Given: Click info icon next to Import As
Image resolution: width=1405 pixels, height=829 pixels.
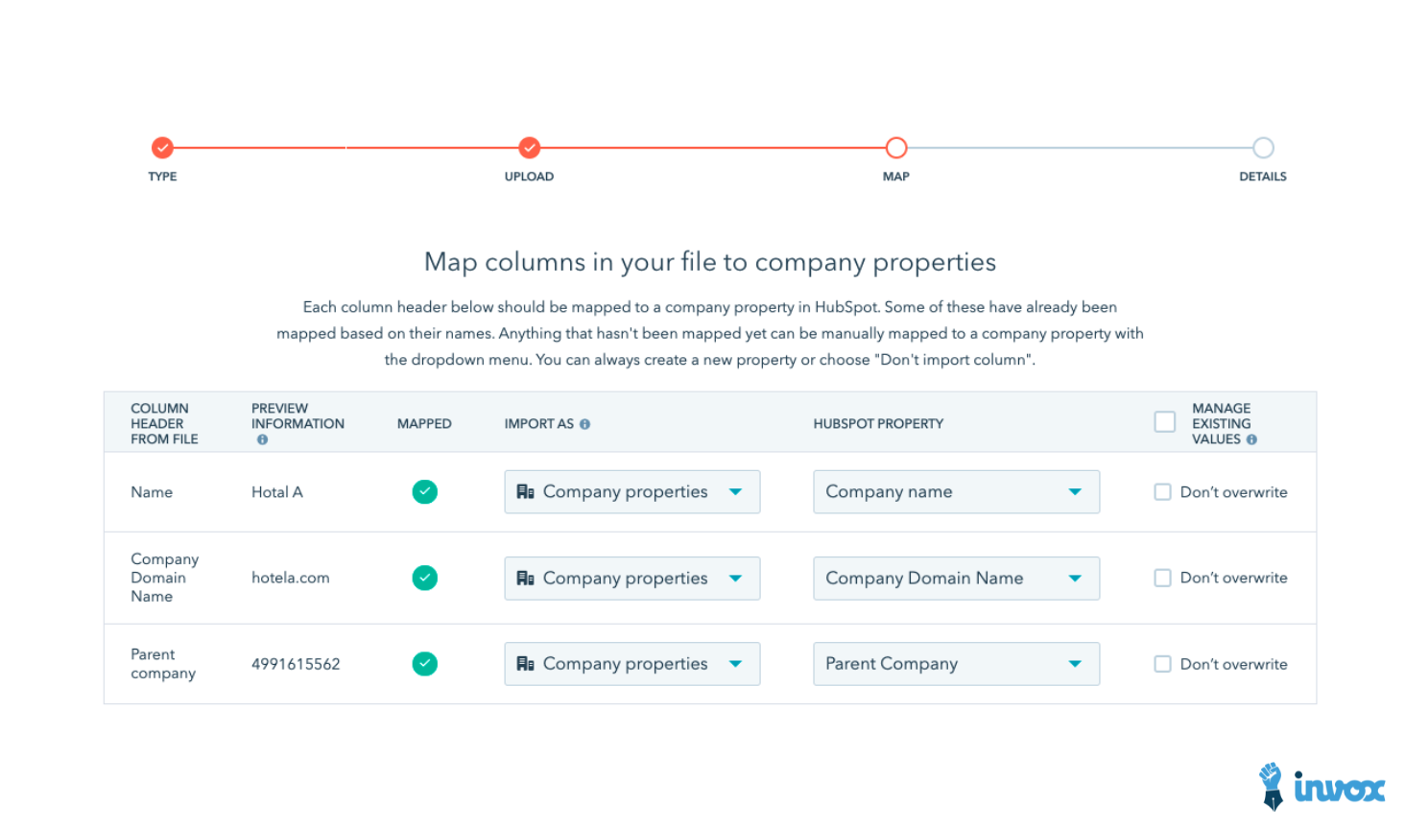Looking at the screenshot, I should pyautogui.click(x=584, y=424).
